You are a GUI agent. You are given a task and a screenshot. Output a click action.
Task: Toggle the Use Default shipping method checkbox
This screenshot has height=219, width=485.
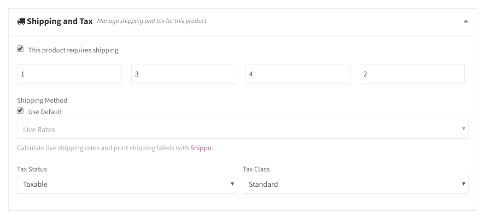pos(20,110)
